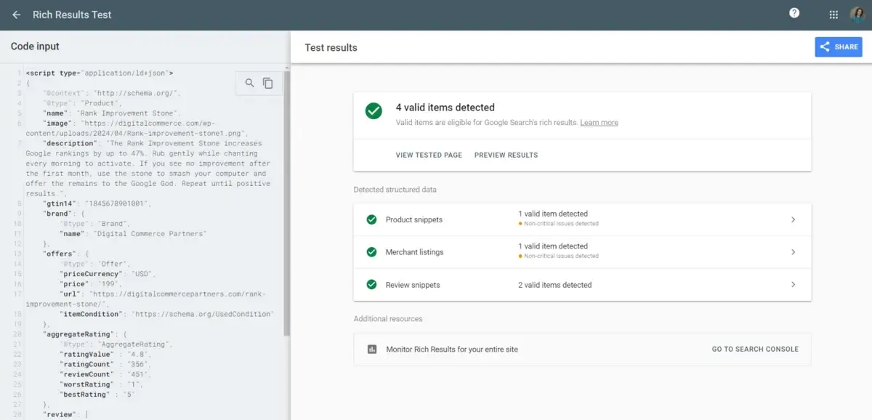The height and width of the screenshot is (420, 872).
Task: Copy code with the copy icon
Action: 268,83
